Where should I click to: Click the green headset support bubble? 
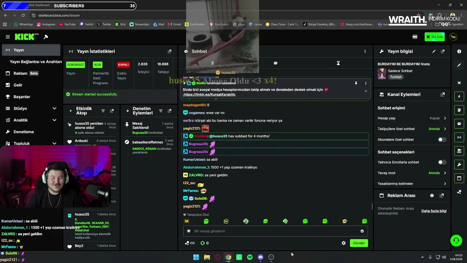pos(456,240)
